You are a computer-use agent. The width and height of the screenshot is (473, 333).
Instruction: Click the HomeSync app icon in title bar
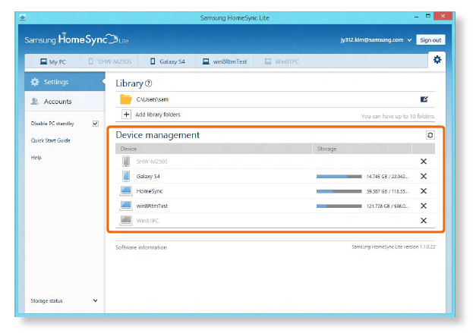coord(23,17)
